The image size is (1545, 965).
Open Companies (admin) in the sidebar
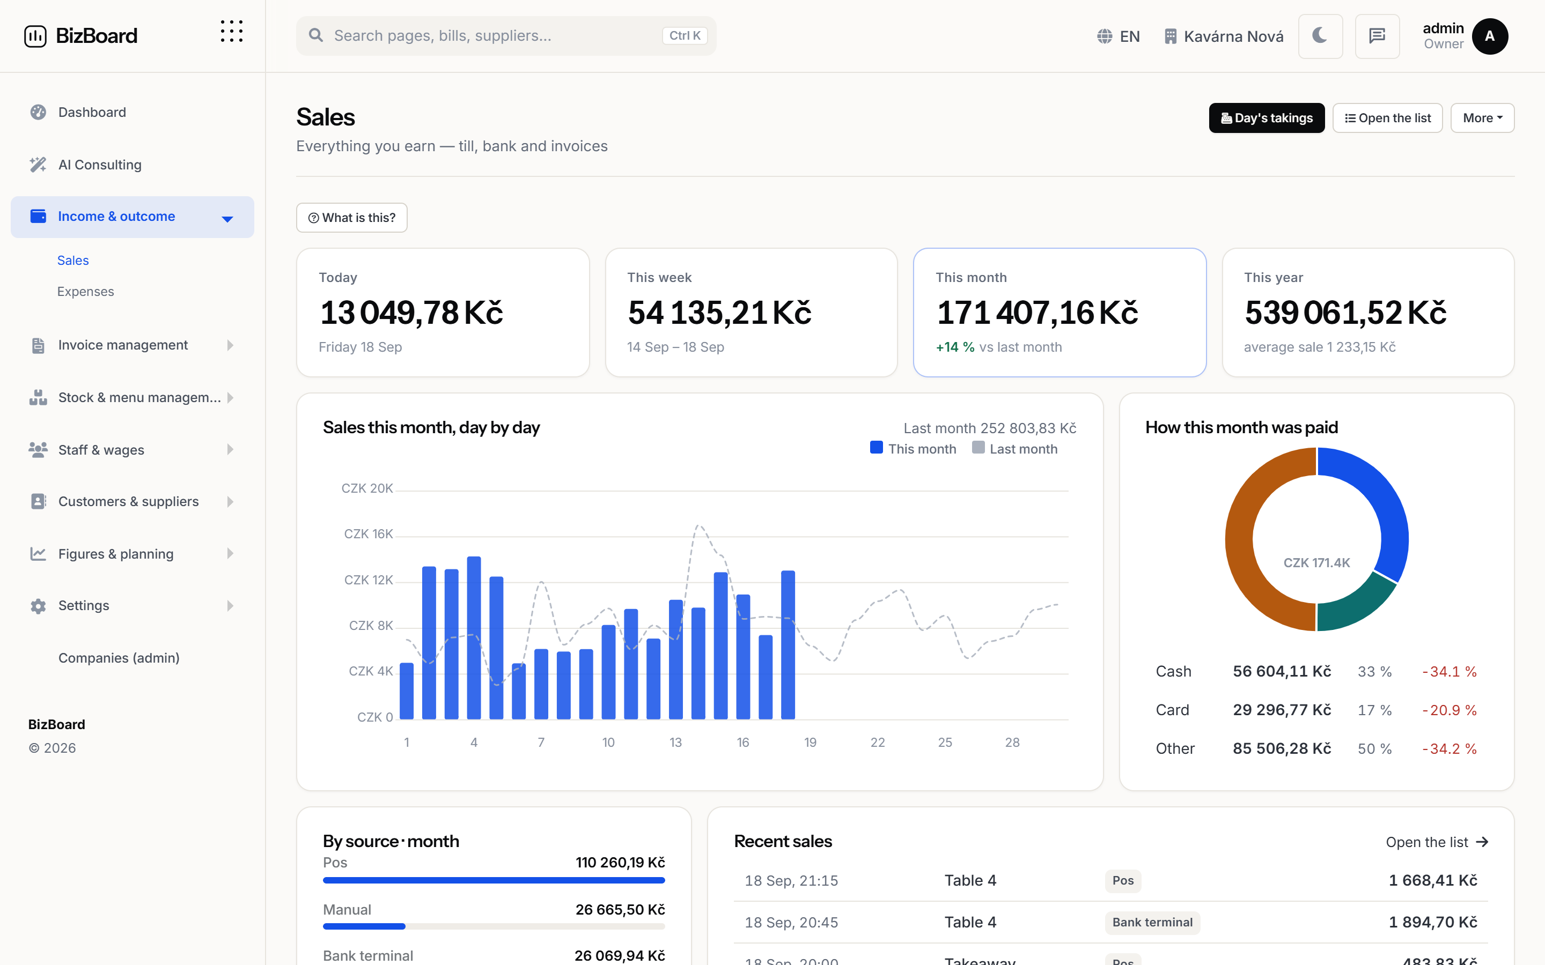tap(119, 658)
